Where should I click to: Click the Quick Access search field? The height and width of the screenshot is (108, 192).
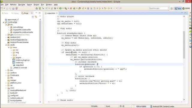click(159, 8)
